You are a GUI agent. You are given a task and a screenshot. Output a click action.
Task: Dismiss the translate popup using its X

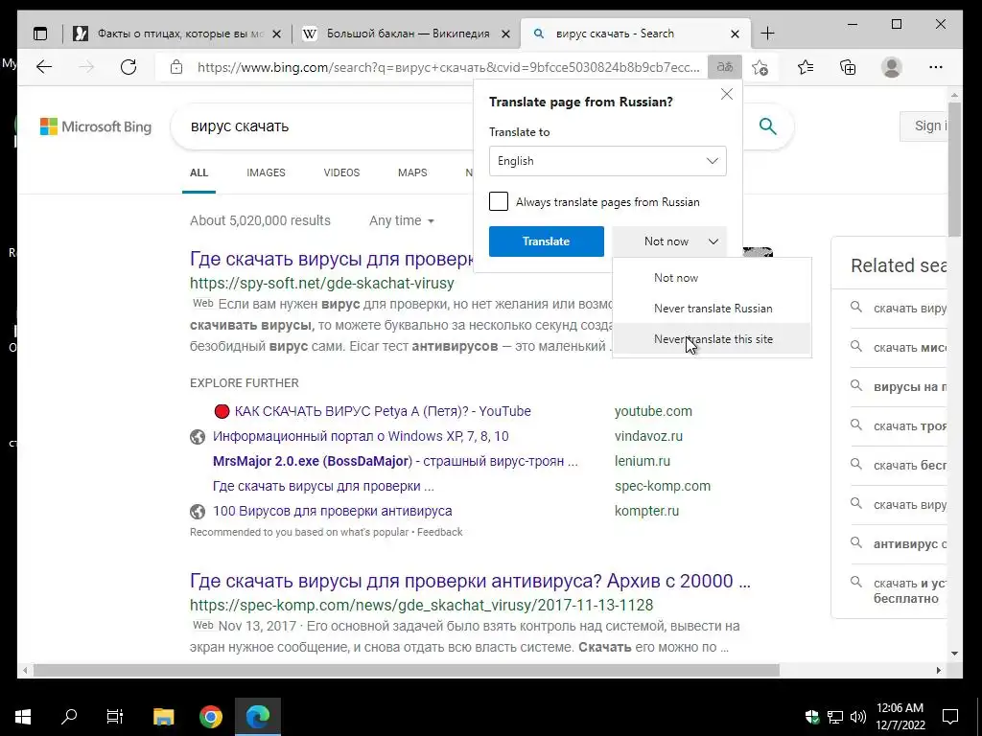pos(727,94)
